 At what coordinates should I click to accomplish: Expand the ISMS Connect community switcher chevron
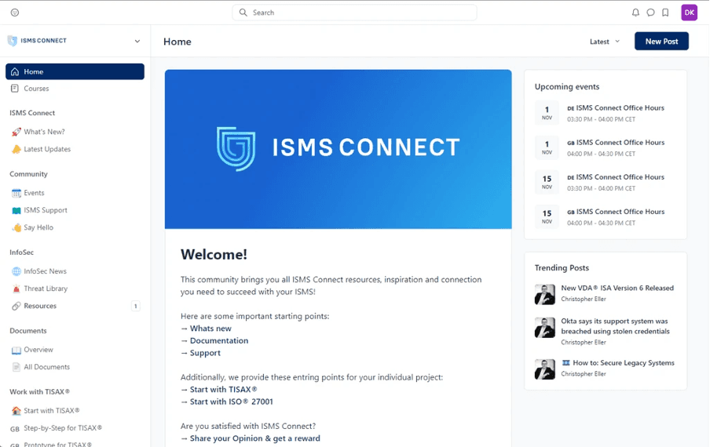[137, 41]
